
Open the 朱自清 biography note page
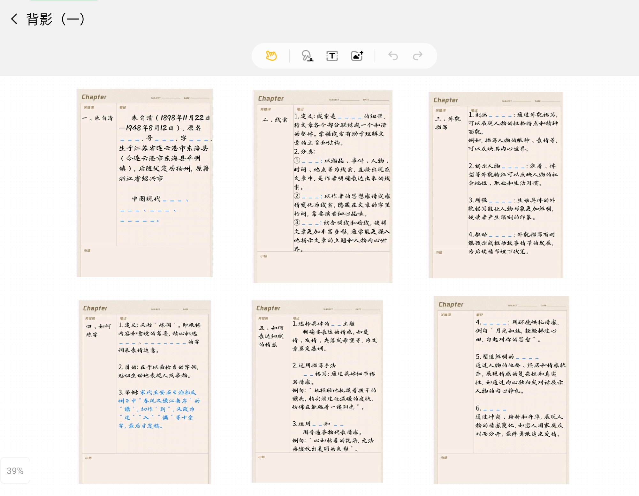pos(145,183)
